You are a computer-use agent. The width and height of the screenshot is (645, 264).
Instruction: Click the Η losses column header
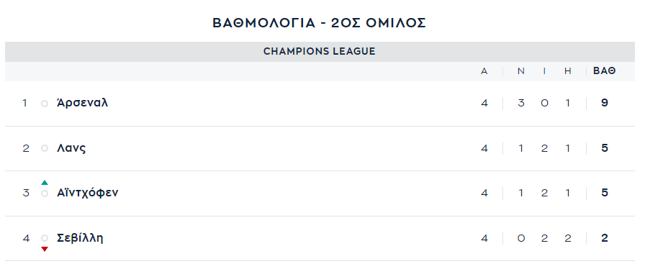pos(568,71)
